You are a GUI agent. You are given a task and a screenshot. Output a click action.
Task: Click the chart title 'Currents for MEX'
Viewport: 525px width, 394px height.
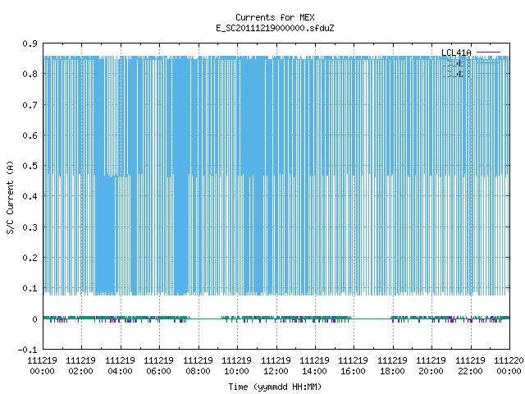[275, 17]
